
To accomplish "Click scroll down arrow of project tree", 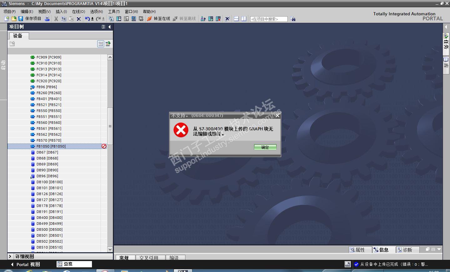I will 110,249.
